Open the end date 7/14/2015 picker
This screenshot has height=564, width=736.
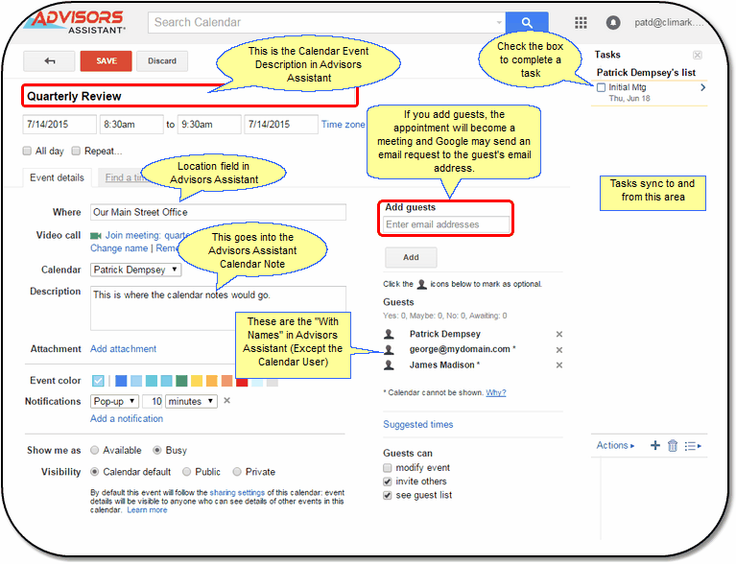281,125
